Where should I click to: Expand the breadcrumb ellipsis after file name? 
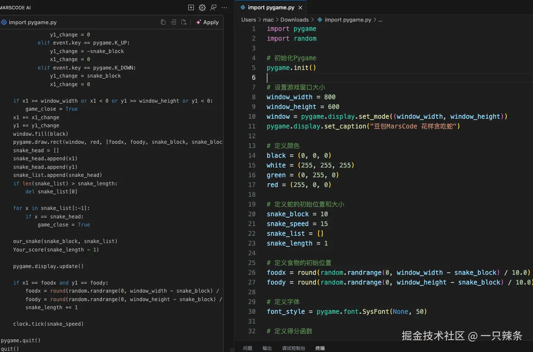[x=380, y=20]
